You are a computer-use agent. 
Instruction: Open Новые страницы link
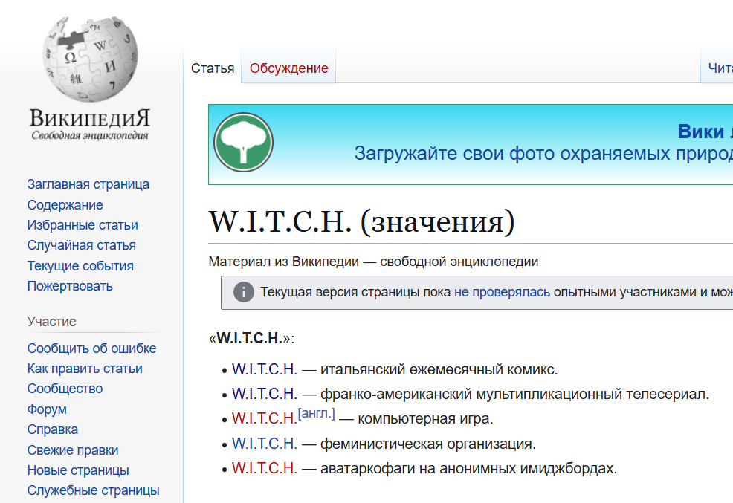click(x=78, y=470)
